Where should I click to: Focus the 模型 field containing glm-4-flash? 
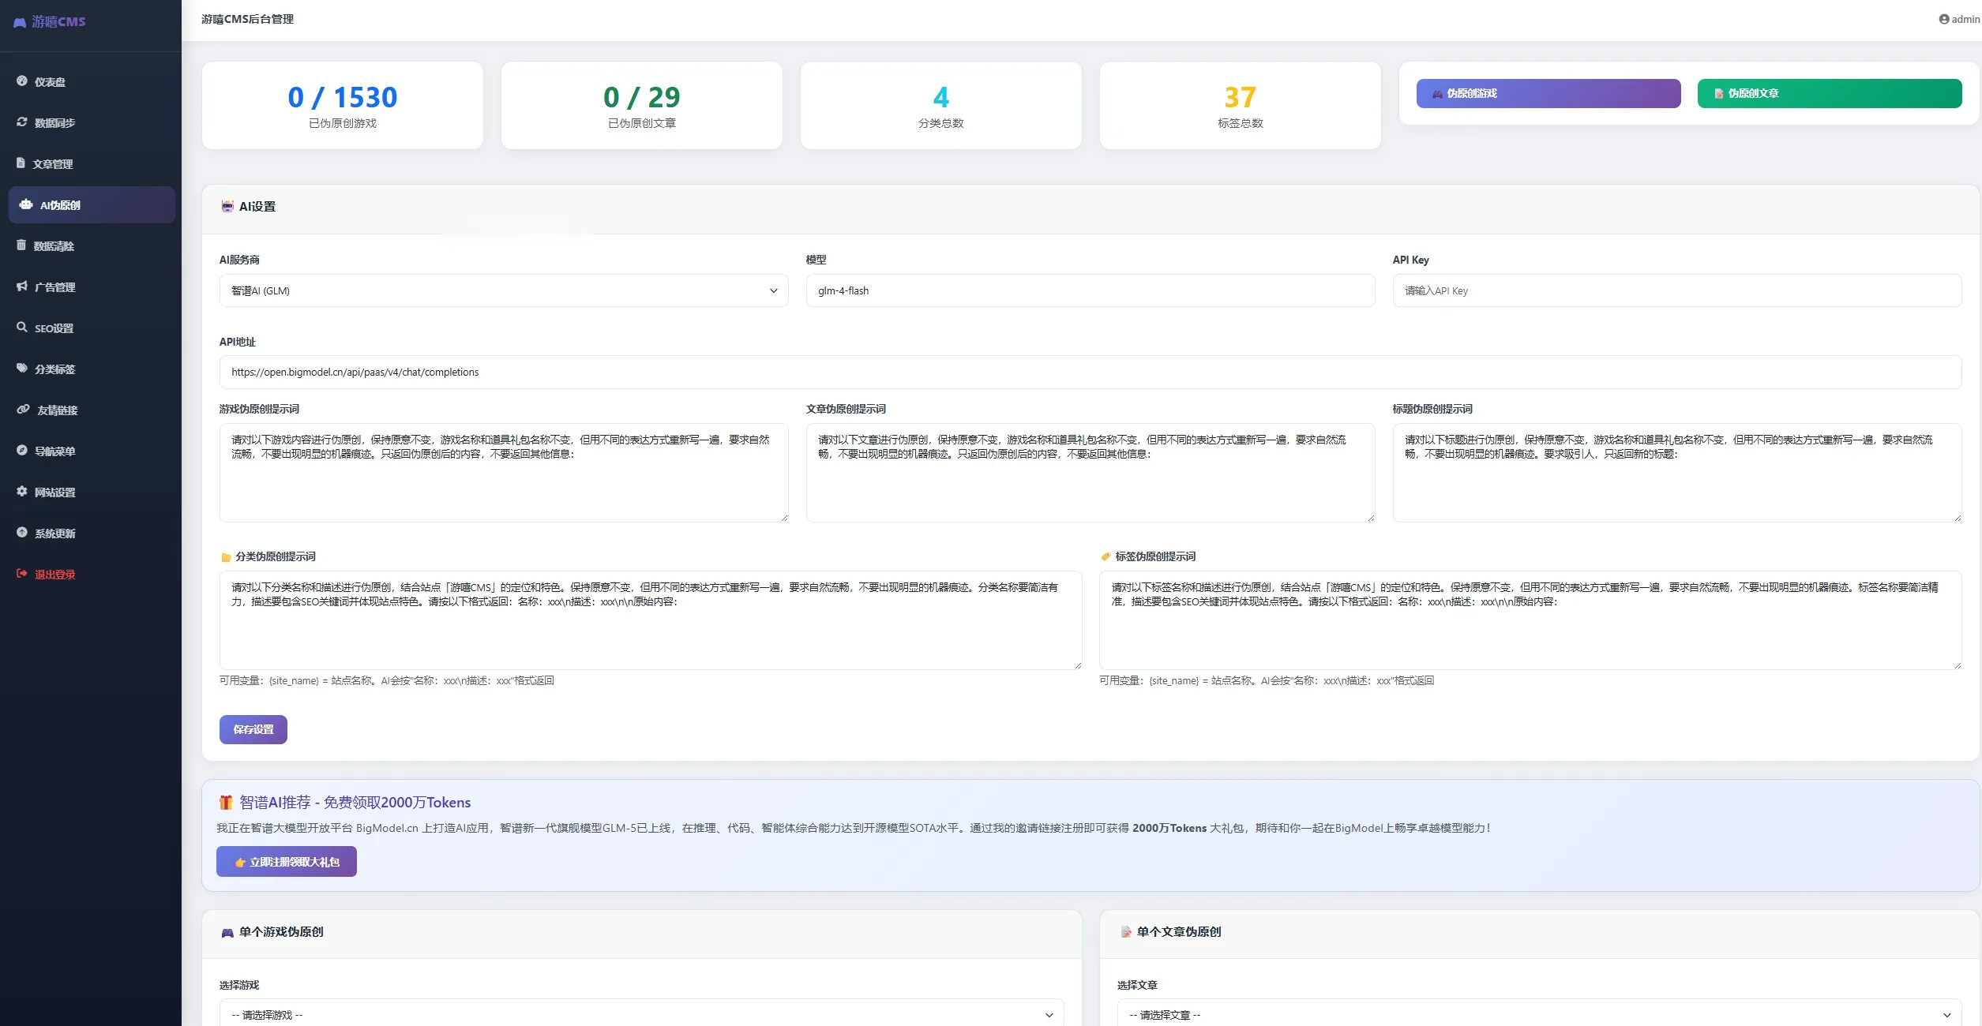1090,290
